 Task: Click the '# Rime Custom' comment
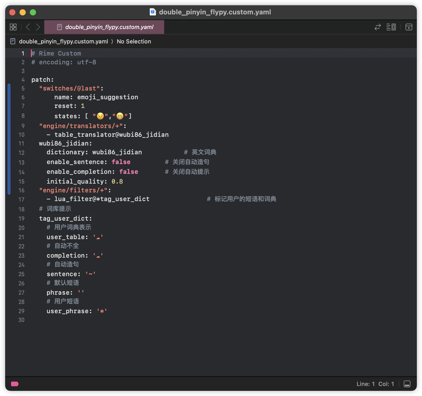56,53
